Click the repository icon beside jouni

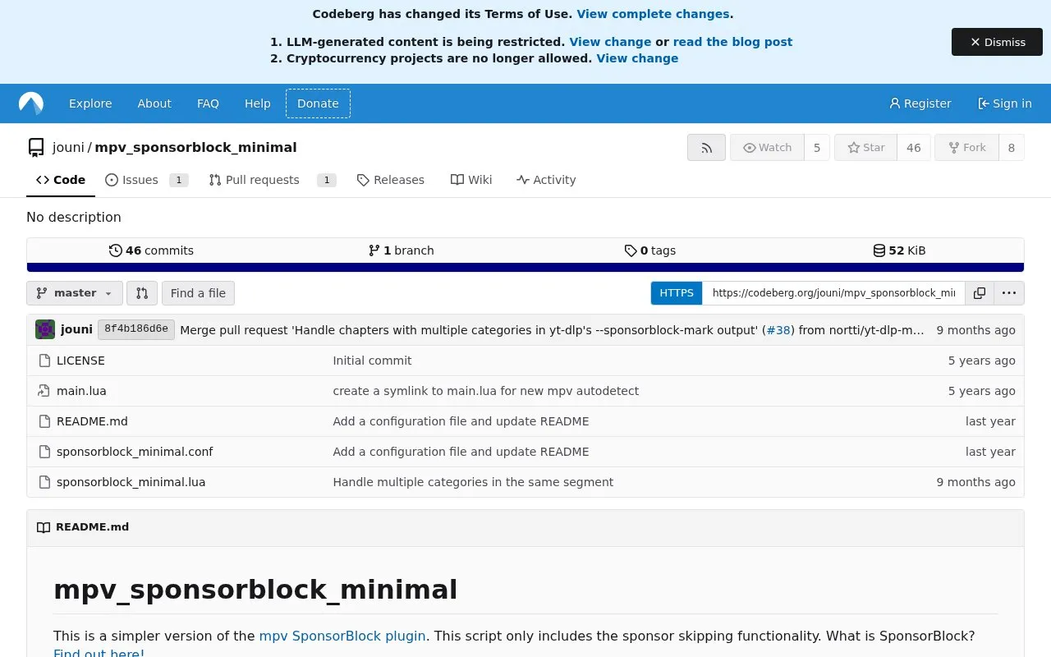pos(36,148)
